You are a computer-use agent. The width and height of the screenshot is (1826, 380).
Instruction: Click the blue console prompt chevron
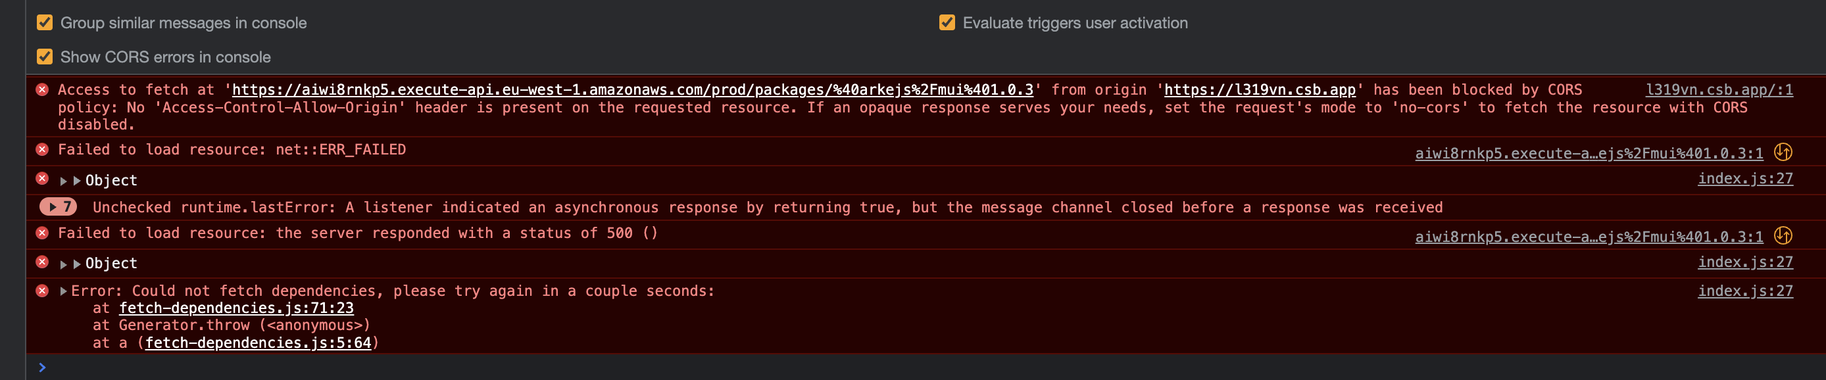(x=42, y=368)
